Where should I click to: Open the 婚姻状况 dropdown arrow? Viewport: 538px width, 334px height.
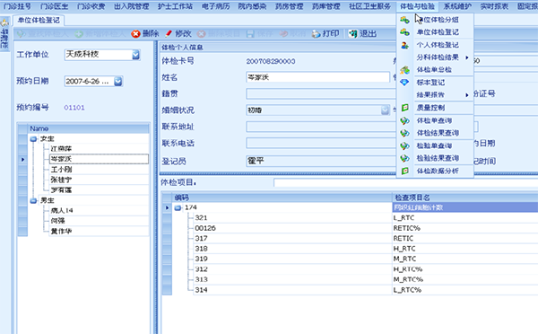[x=385, y=110]
